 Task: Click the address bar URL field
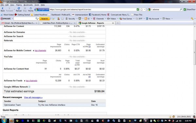coord(93,10)
